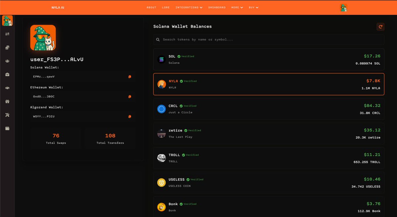Viewport: 397px width, 217px height.
Task: Click the verified badge next to NYLA
Action: tap(188, 81)
